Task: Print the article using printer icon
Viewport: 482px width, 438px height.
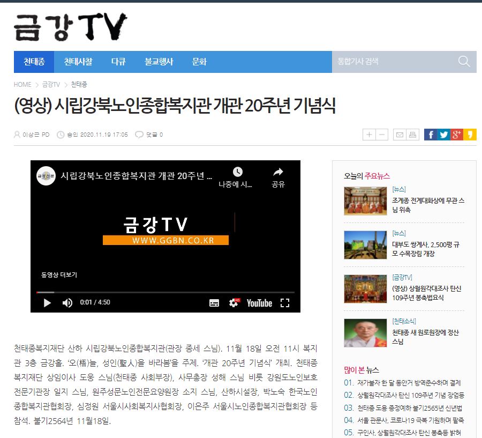Action: click(412, 135)
